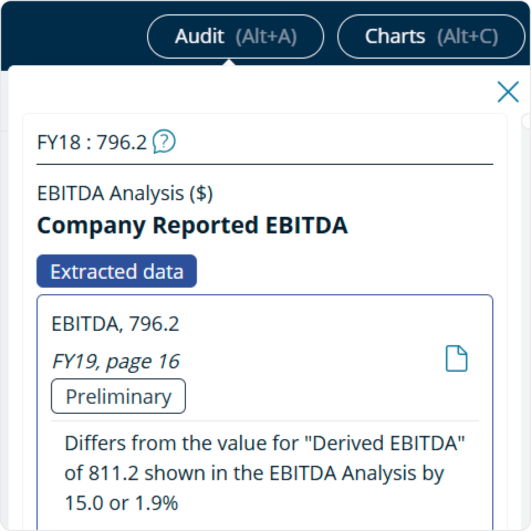Click the help question mark beside 796.2
531x531 pixels.
164,142
